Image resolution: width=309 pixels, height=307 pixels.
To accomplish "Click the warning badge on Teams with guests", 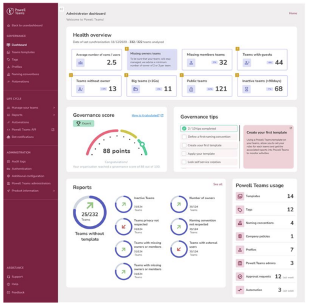I will coord(238,49).
